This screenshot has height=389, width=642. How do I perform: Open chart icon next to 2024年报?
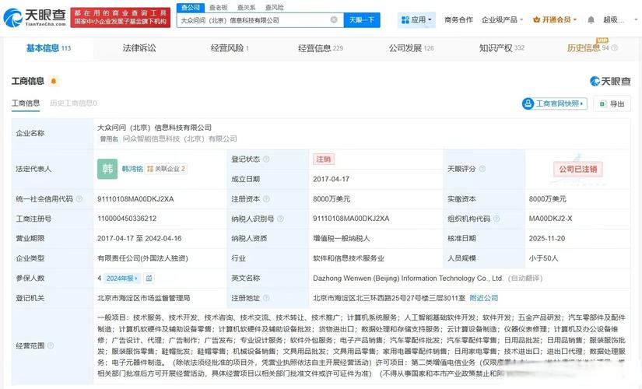(149, 278)
